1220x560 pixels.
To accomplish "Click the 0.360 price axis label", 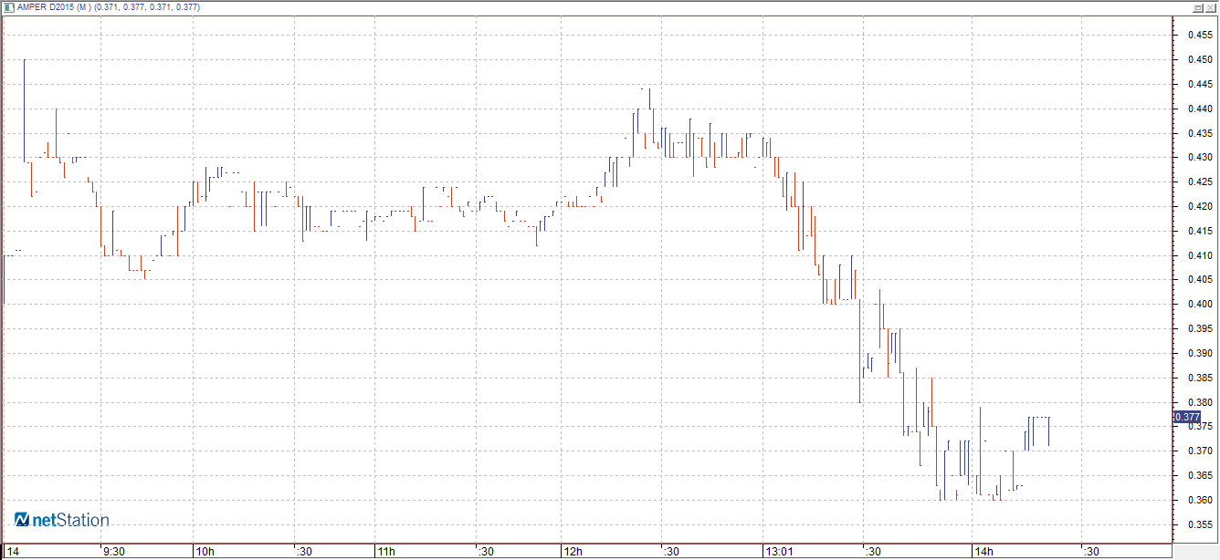I will [1199, 500].
